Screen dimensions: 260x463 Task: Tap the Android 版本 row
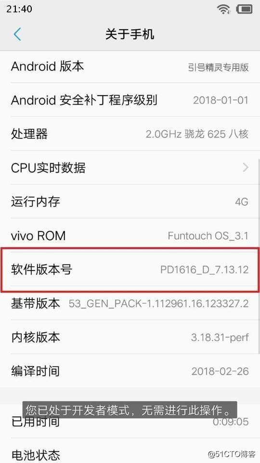130,67
